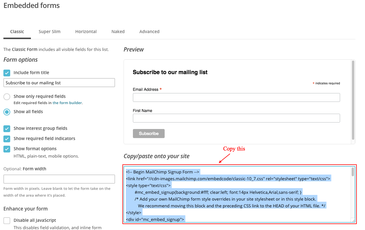Screen dimensions: 365x230
Task: Uncheck the Show format options checkbox
Action: (x=7, y=149)
